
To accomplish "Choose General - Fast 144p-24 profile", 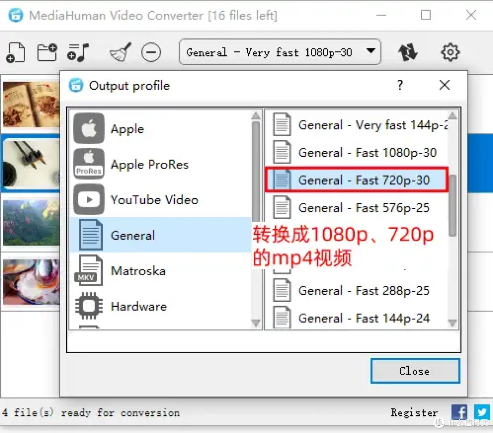I will coord(357,318).
